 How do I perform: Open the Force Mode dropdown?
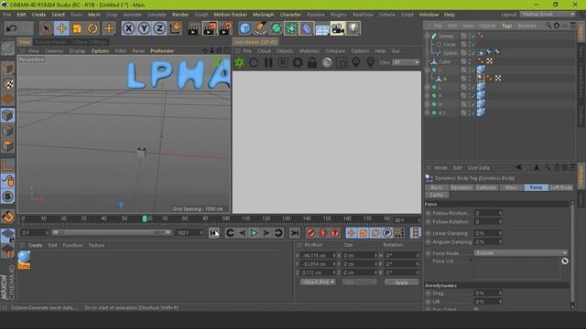point(521,253)
